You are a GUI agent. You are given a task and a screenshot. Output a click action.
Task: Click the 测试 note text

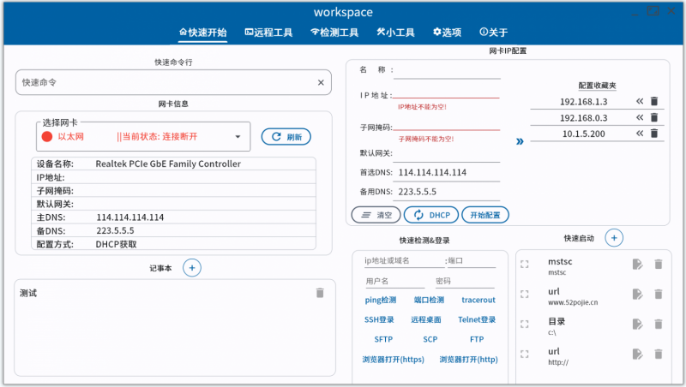point(28,293)
